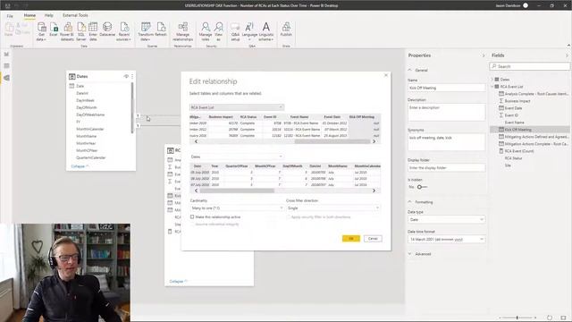Collapse the Formatting properties section
572x322 pixels.
pos(409,202)
